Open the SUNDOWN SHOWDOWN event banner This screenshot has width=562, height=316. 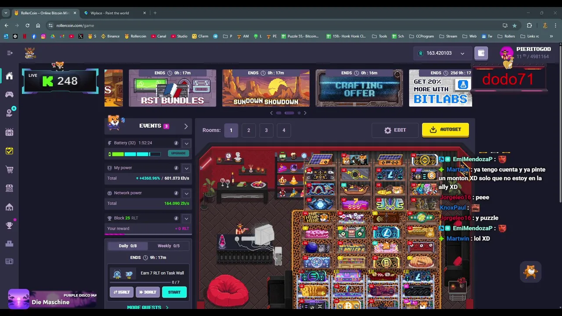coord(266,88)
